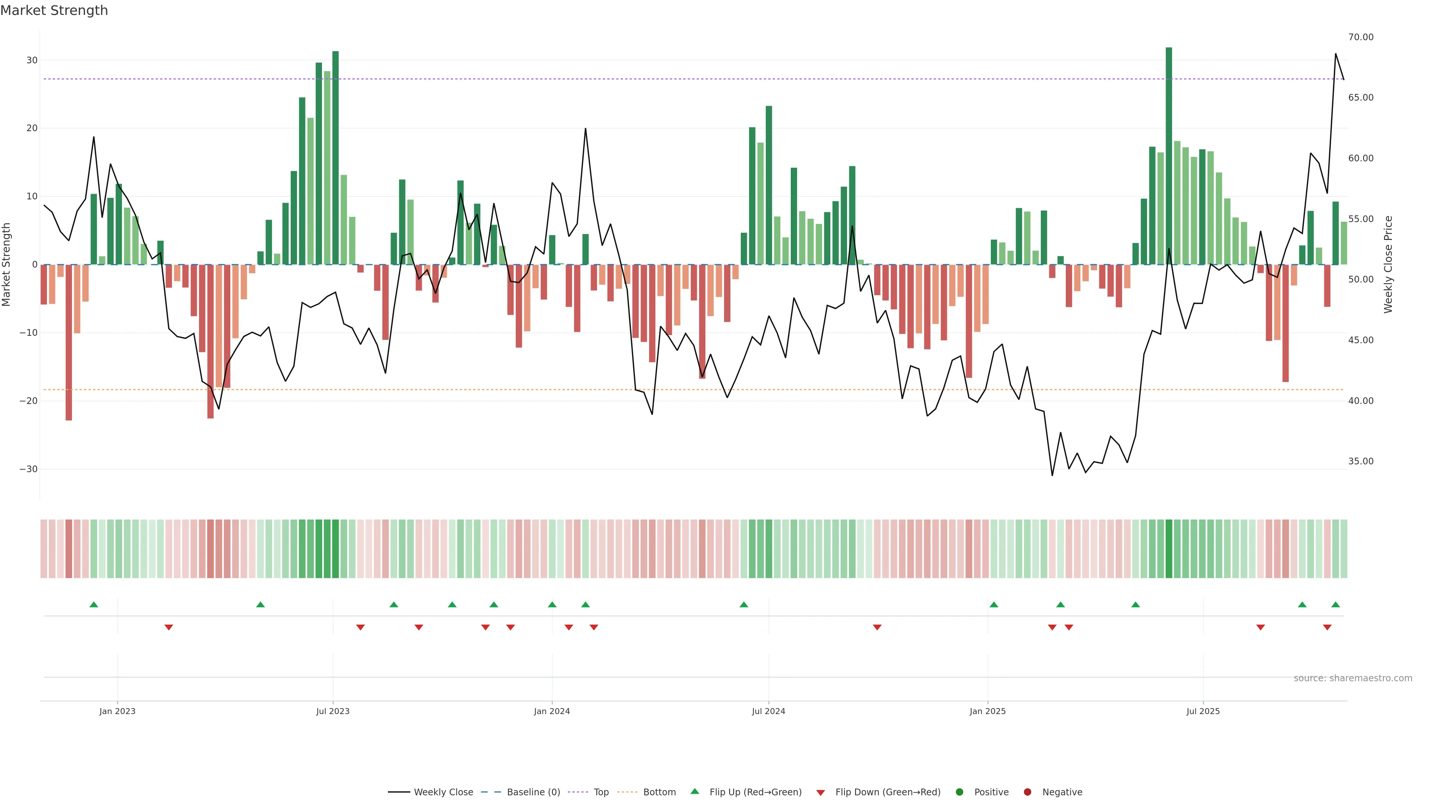Click the red Negative legend dot

coord(1027,792)
